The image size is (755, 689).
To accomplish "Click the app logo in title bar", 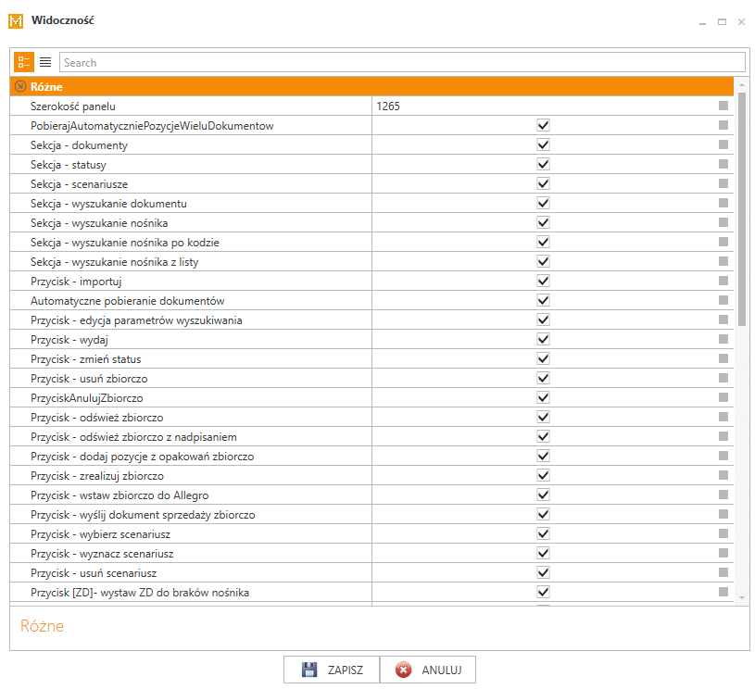I will tap(16, 21).
